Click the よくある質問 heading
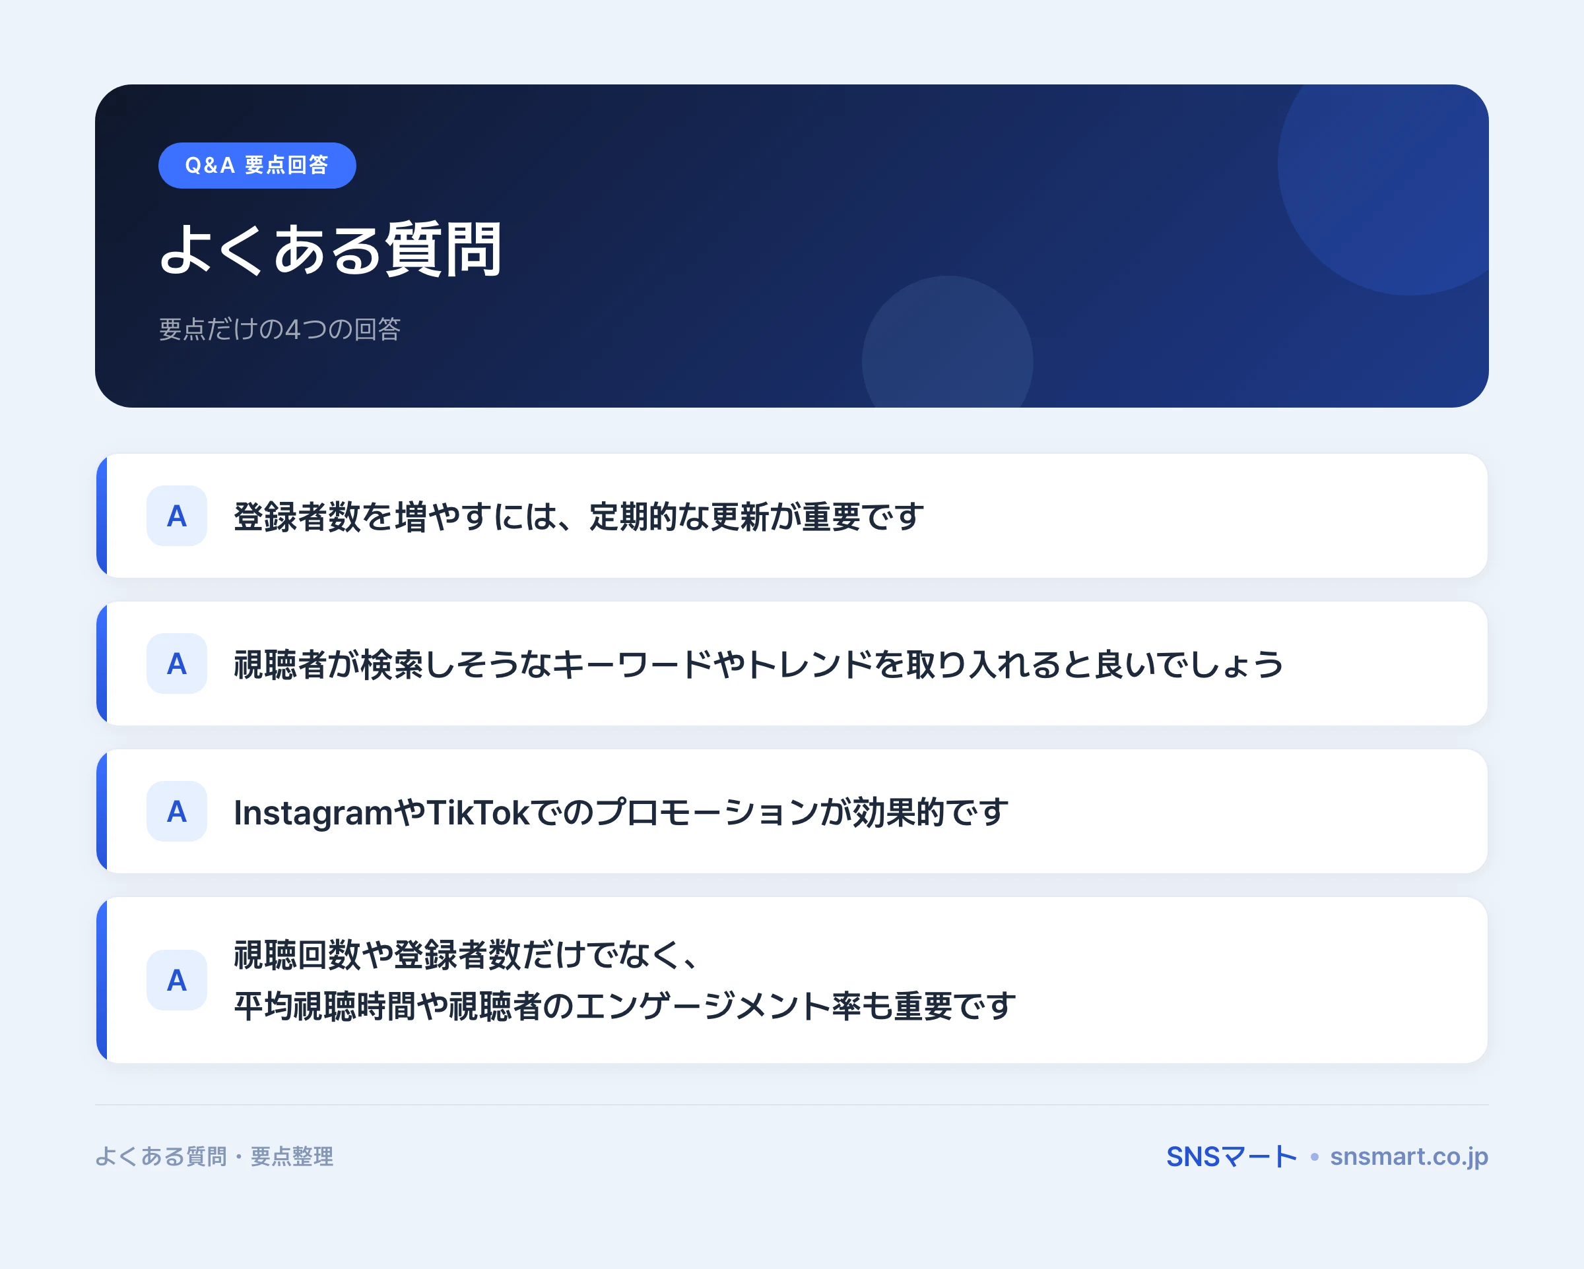This screenshot has width=1584, height=1269. tap(331, 250)
